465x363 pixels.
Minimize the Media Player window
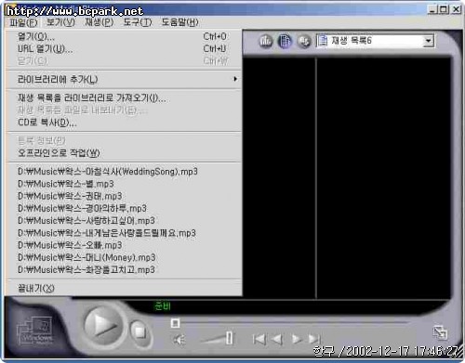pos(432,9)
